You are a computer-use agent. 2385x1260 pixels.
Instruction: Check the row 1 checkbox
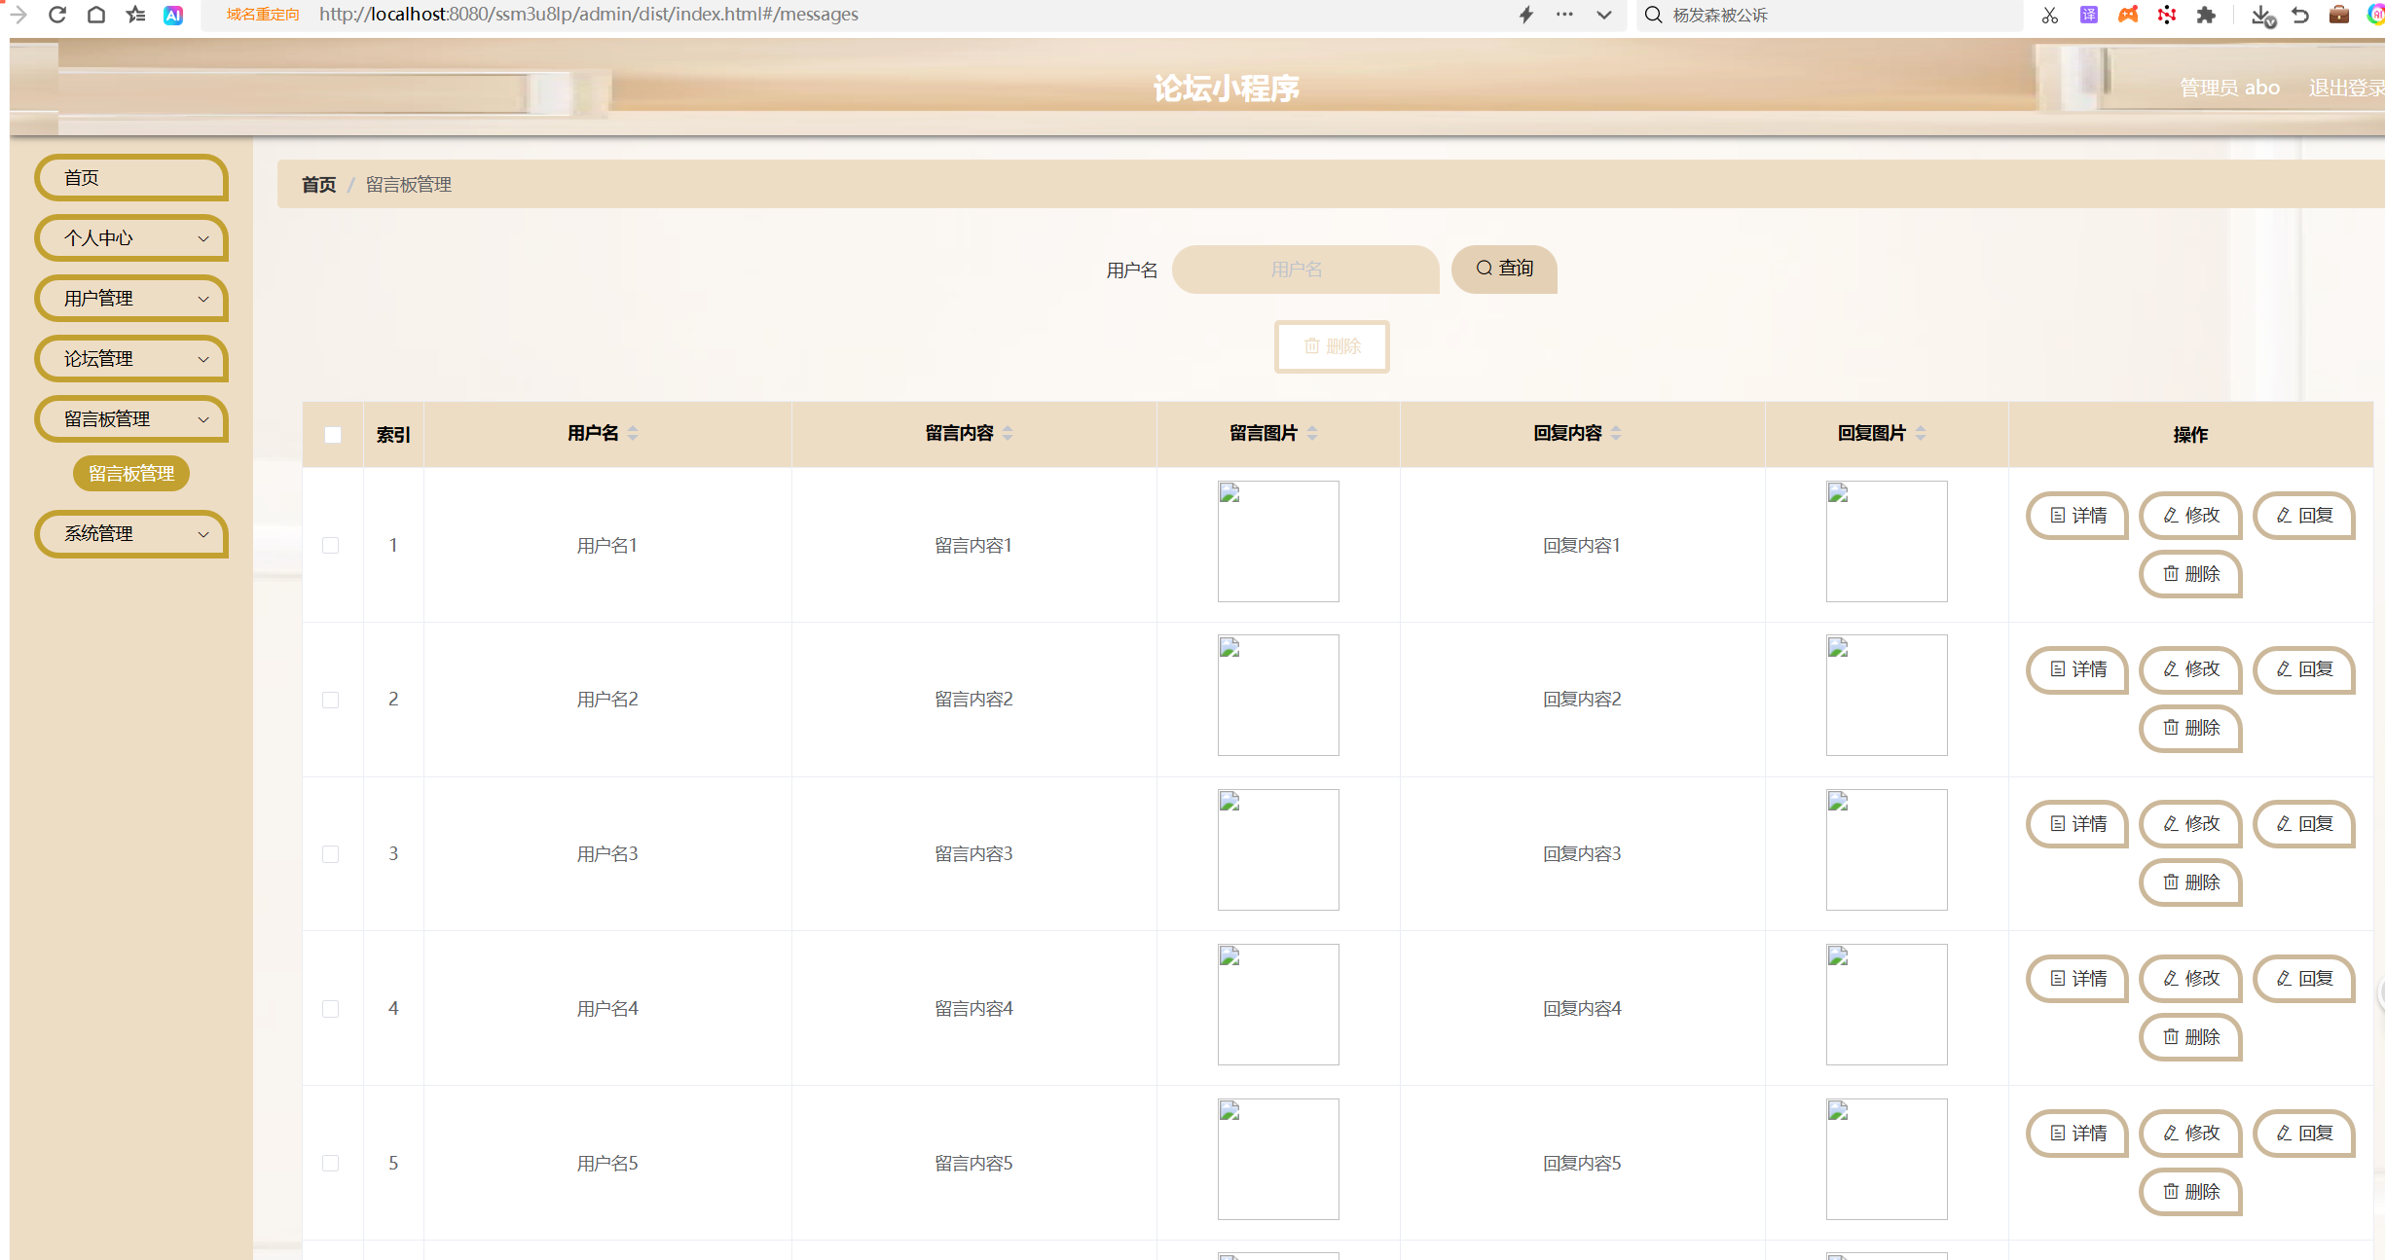[x=331, y=545]
